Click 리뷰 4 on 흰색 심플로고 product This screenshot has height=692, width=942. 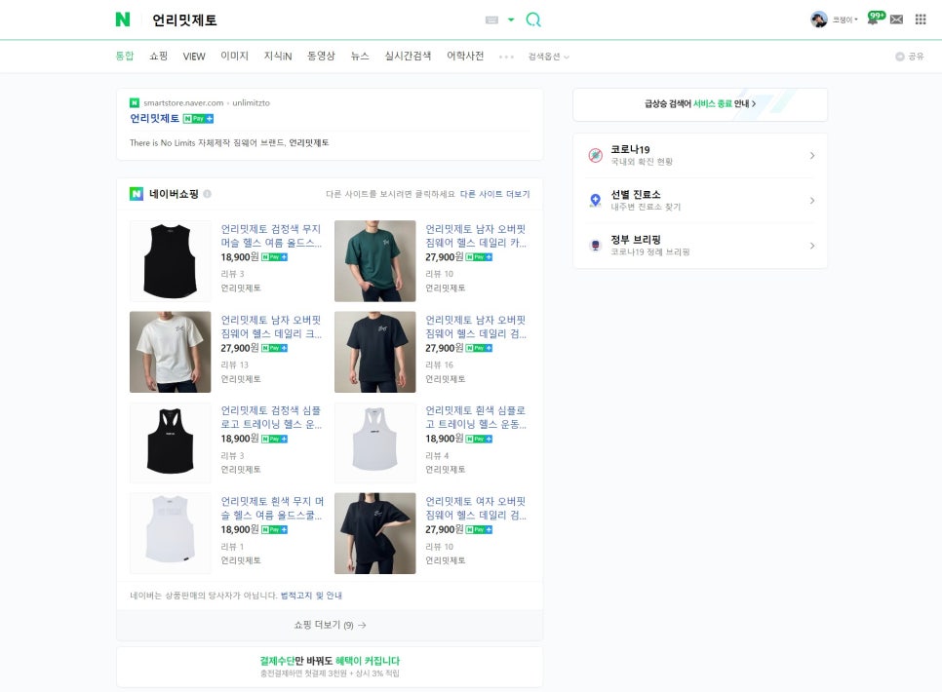437,455
